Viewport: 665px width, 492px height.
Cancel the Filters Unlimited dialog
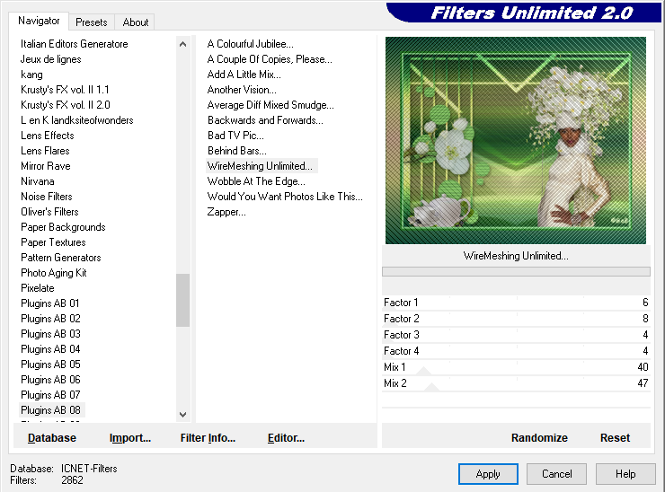(x=557, y=474)
